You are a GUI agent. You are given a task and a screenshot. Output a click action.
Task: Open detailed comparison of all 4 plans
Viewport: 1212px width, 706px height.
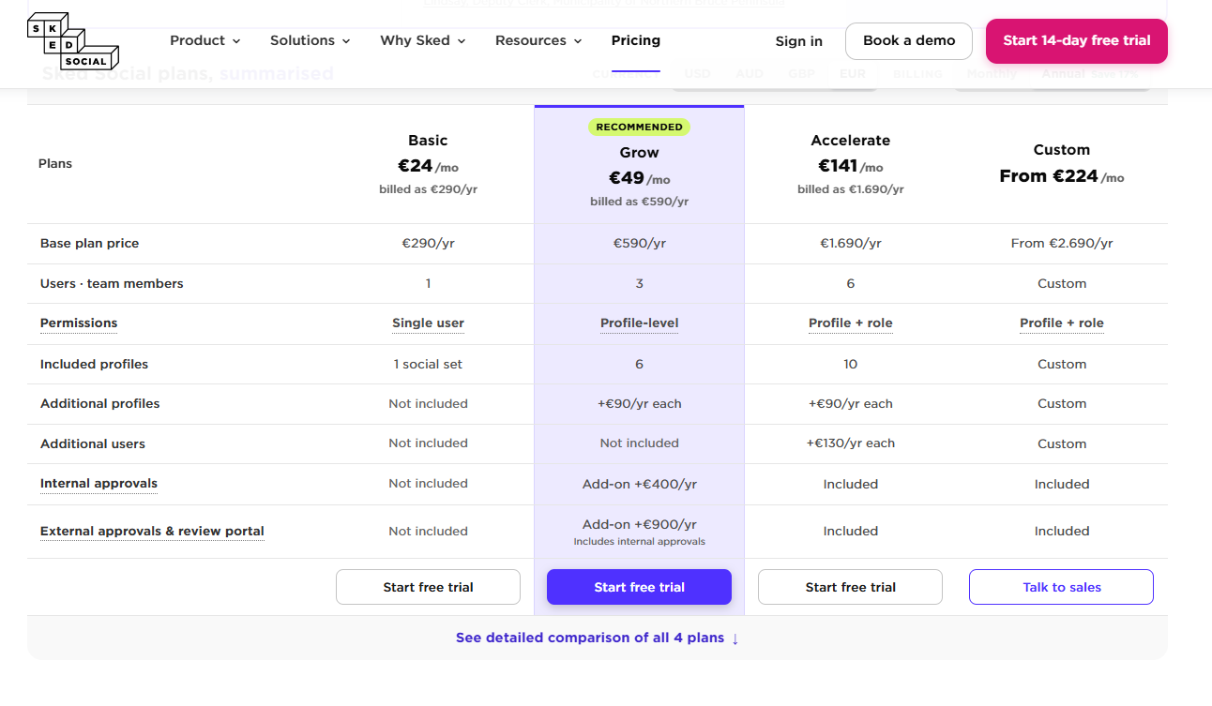click(x=598, y=638)
